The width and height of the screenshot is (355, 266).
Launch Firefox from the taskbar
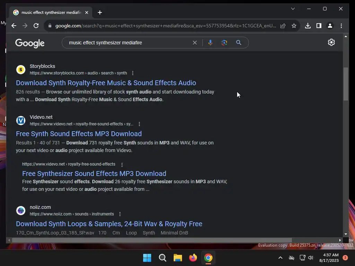[193, 258]
